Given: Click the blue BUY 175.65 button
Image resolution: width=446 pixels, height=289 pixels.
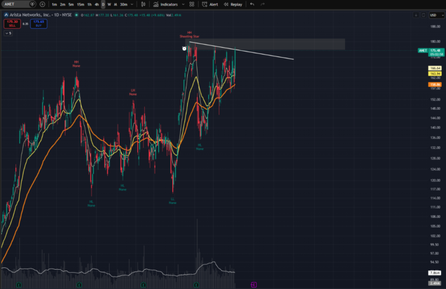Looking at the screenshot, I should click(38, 24).
